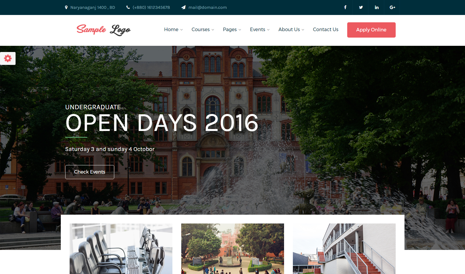Expand the Home dropdown menu

coord(173,29)
